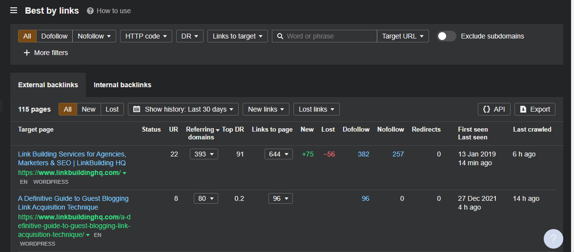Switch to External backlinks tab

point(48,85)
